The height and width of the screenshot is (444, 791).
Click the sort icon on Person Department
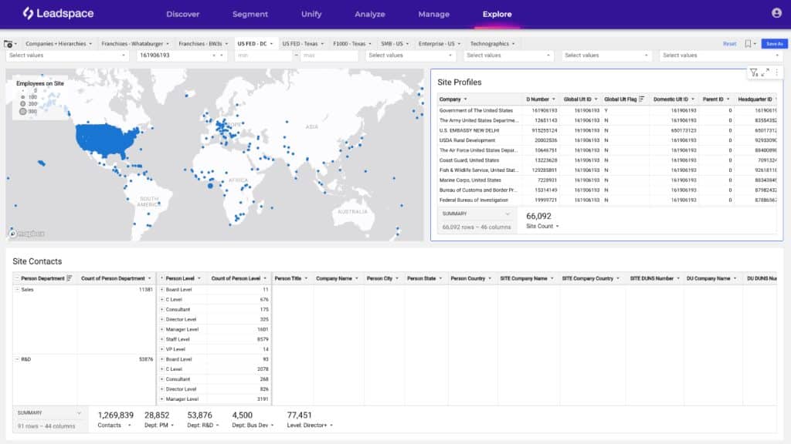(70, 278)
